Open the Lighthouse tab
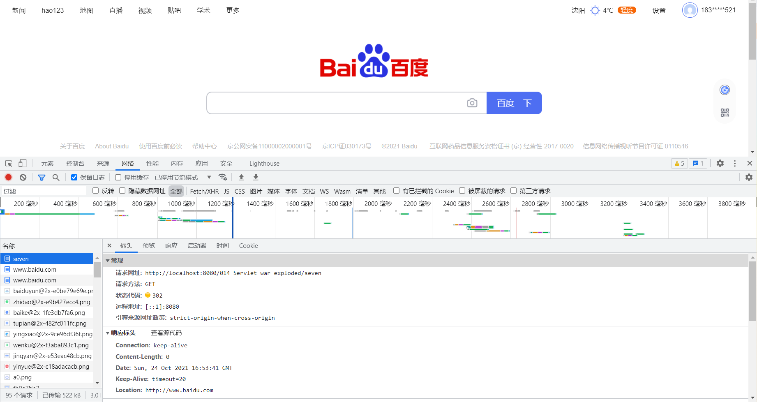The width and height of the screenshot is (757, 402). tap(264, 163)
